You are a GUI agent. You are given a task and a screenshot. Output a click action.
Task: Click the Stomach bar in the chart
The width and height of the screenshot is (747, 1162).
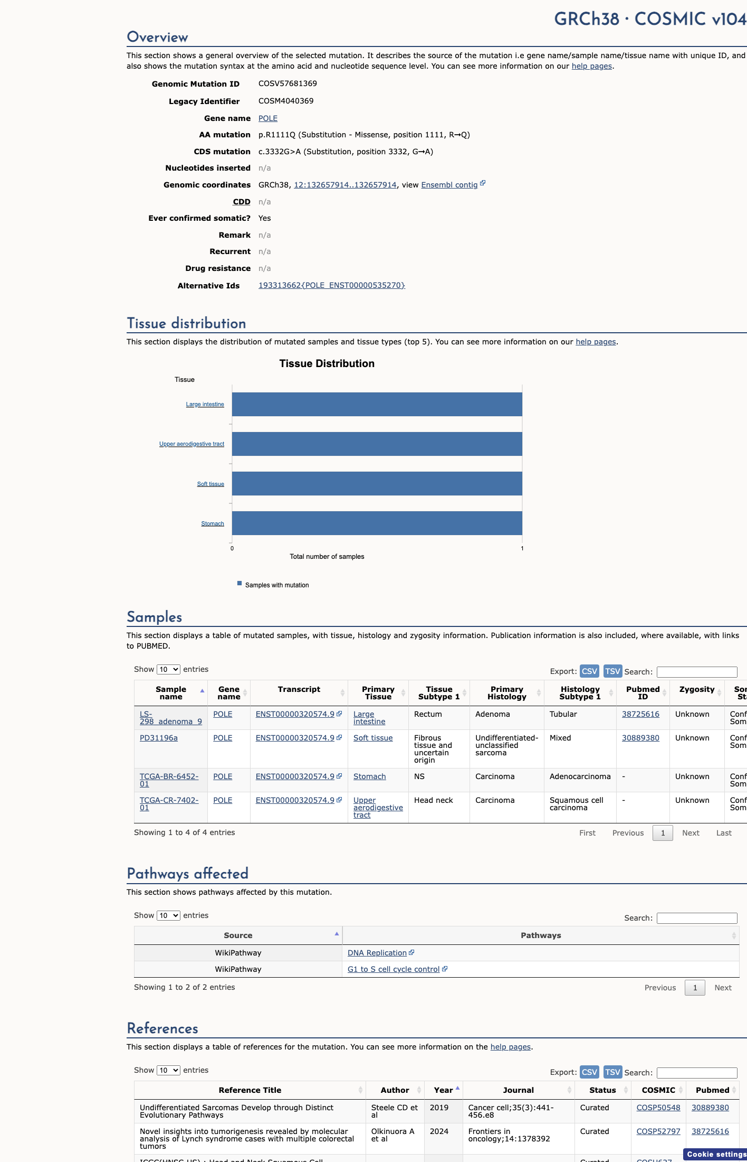pyautogui.click(x=377, y=523)
